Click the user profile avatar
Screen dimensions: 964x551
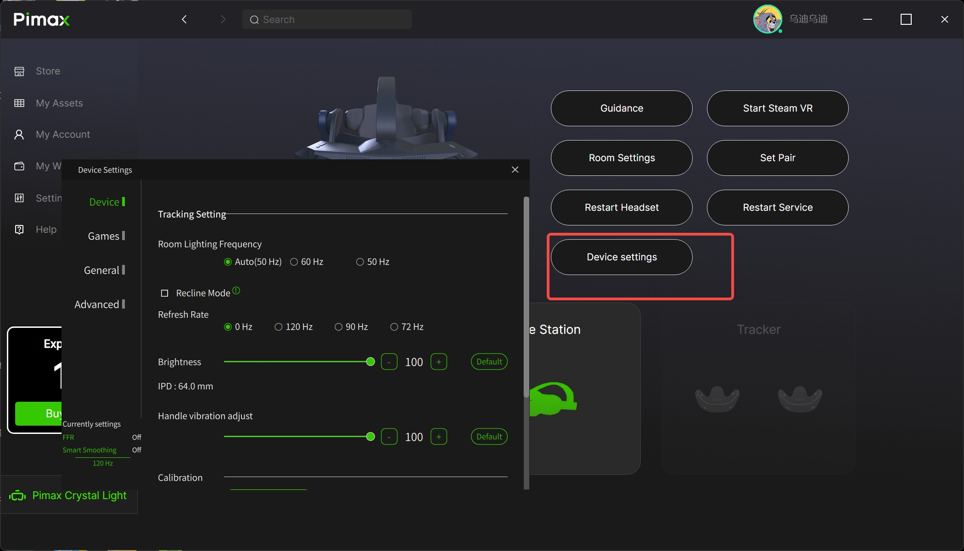click(767, 19)
